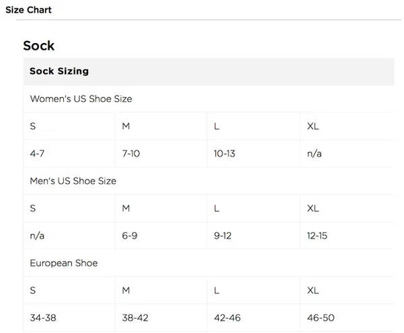Screen dimensions: 404x333
Task: Click the women's 10-13 range cell
Action: click(254, 153)
